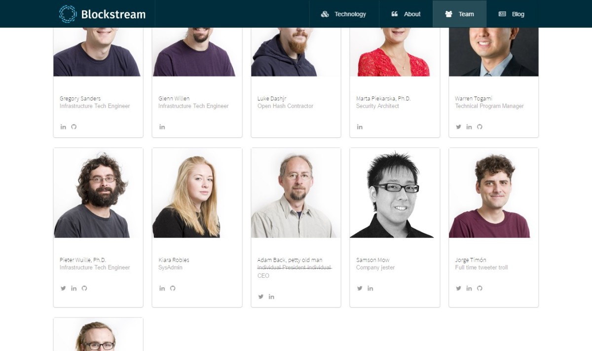Screen dimensions: 592x351
Task: Open Warren Togami's GitHub icon
Action: 480,127
